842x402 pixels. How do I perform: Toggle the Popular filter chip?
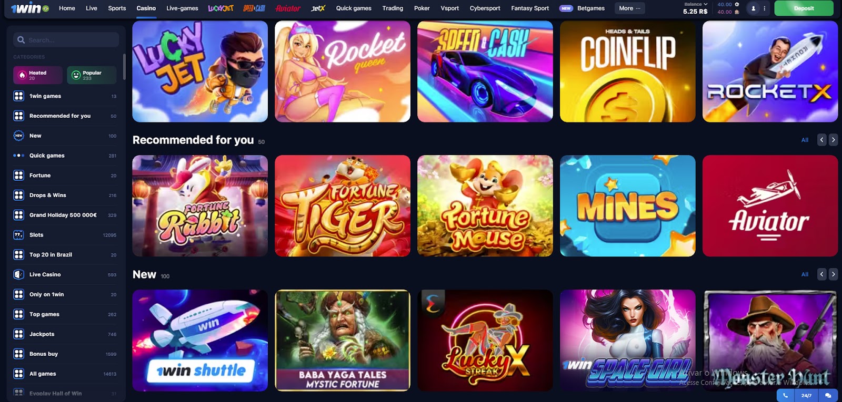pos(92,75)
